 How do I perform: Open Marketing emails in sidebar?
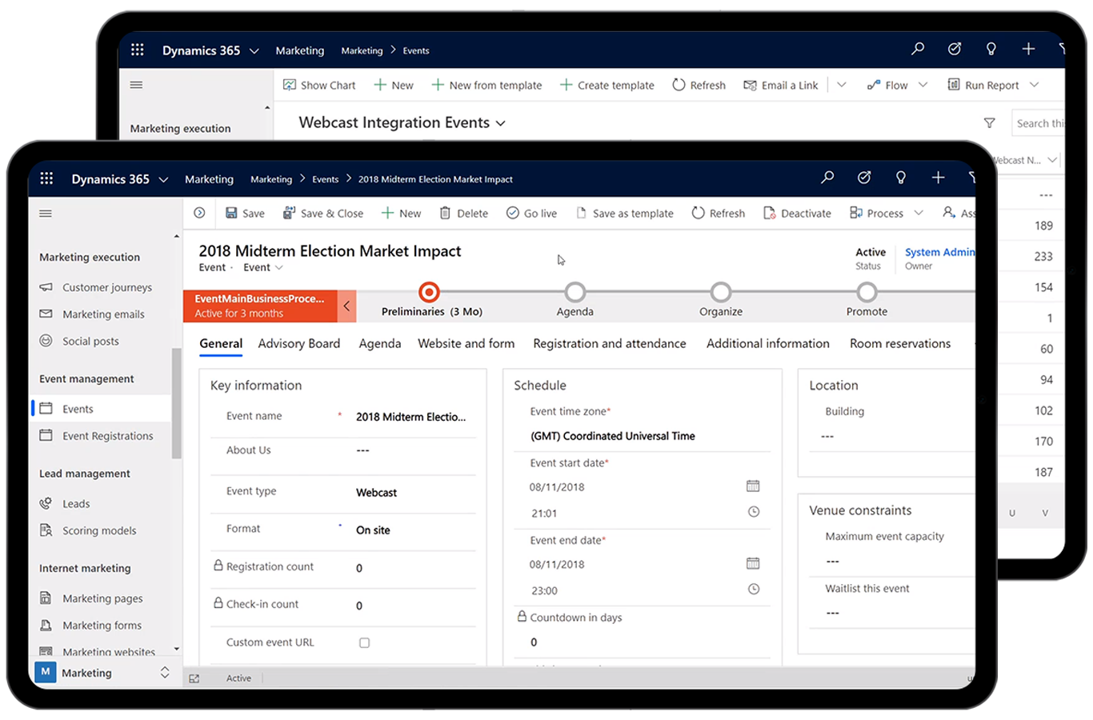pyautogui.click(x=102, y=314)
